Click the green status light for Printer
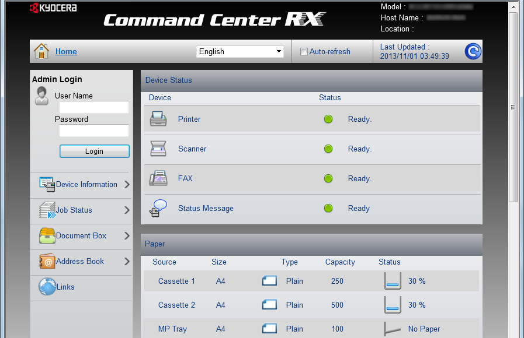 pyautogui.click(x=328, y=119)
